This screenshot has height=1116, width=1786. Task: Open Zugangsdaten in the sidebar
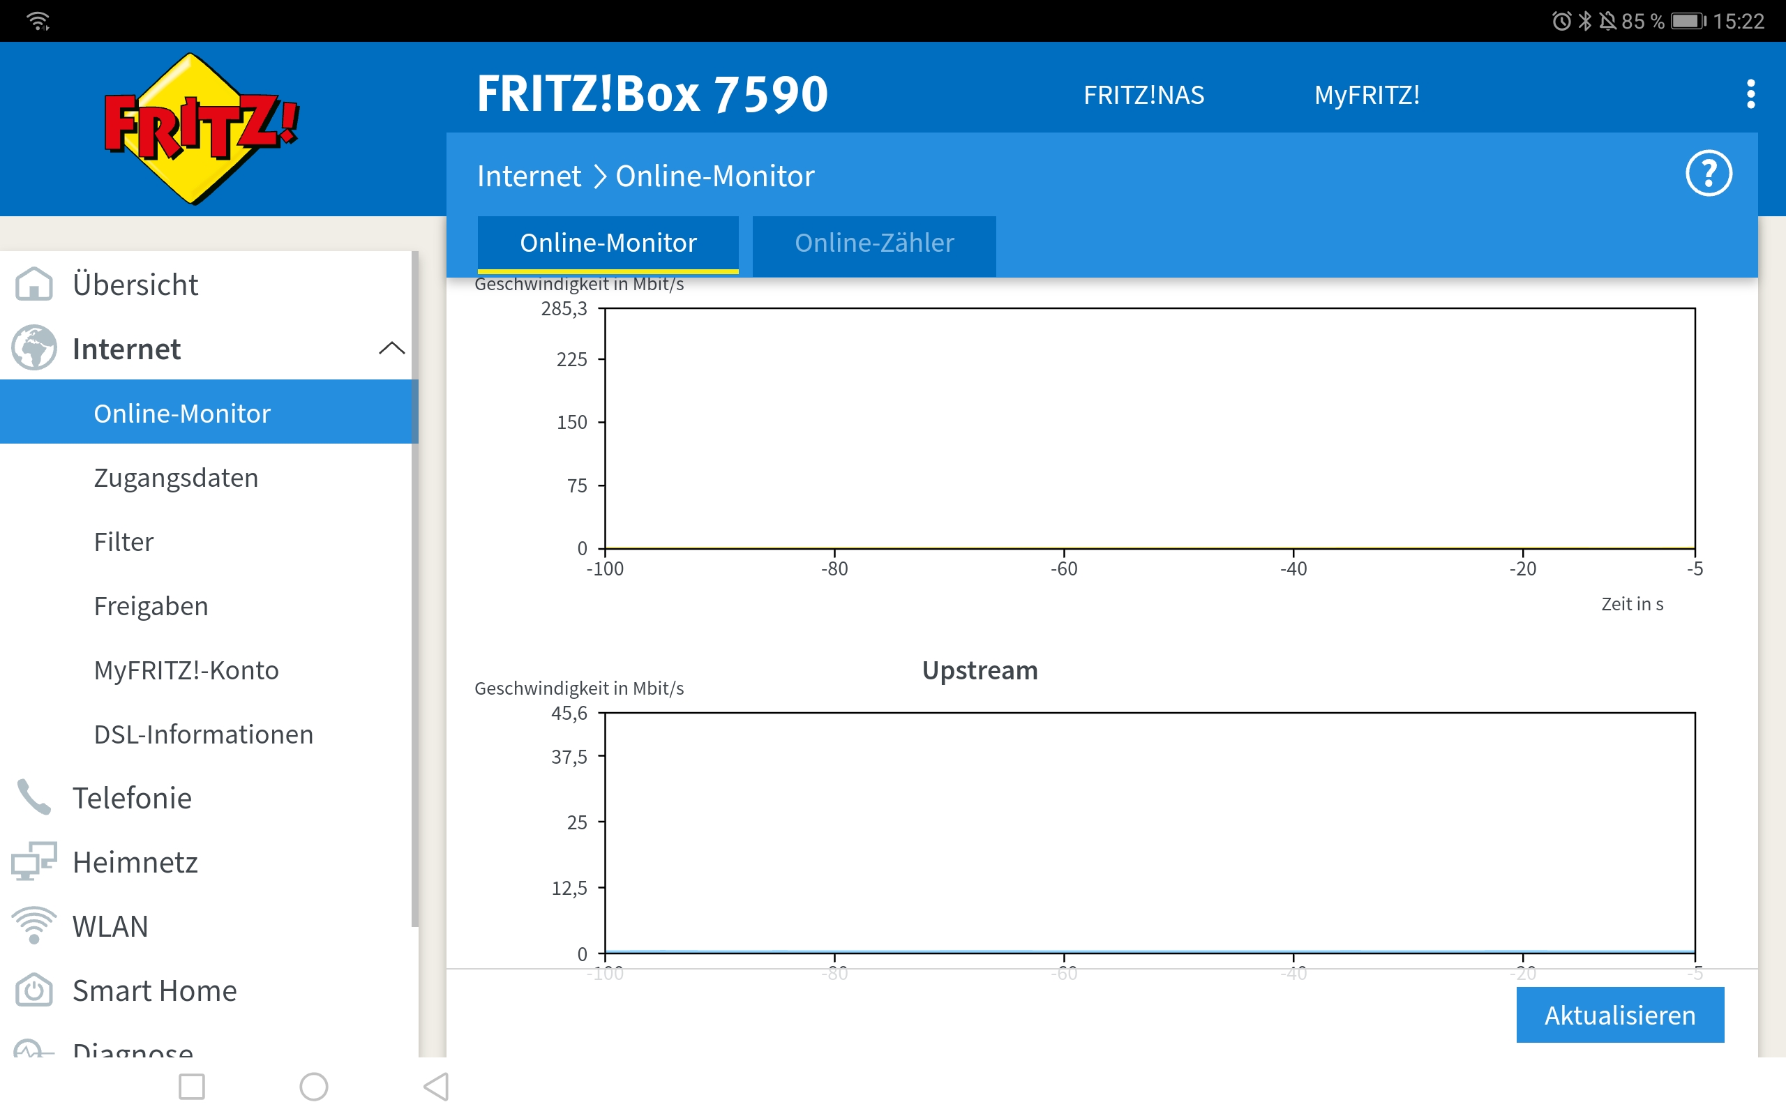point(176,478)
